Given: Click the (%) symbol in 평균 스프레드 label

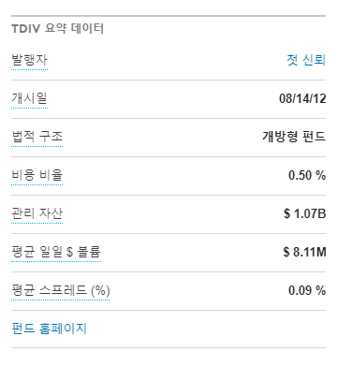Looking at the screenshot, I should (100, 291).
